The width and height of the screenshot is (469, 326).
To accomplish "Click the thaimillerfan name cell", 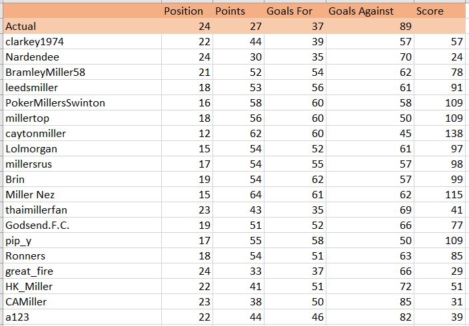I will [x=82, y=210].
